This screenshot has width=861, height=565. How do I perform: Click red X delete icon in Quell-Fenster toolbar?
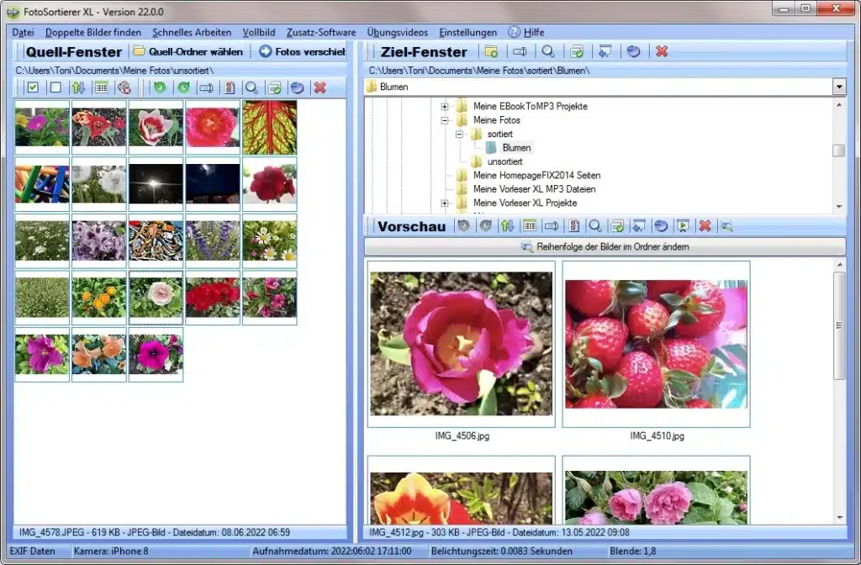[x=320, y=87]
